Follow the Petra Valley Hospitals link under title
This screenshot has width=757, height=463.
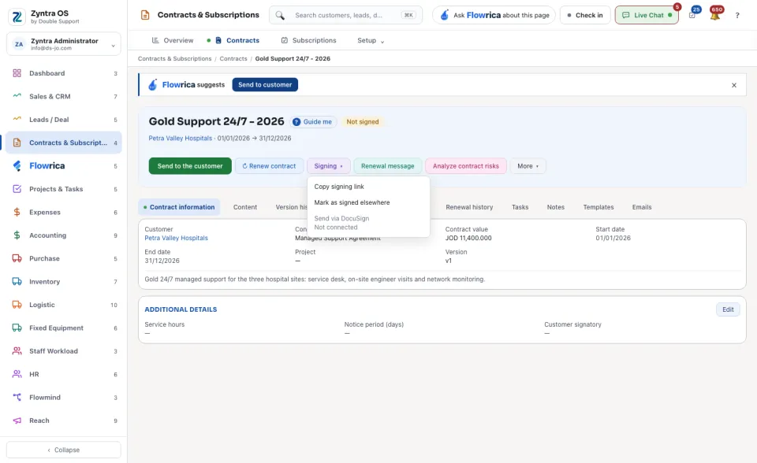coord(180,139)
